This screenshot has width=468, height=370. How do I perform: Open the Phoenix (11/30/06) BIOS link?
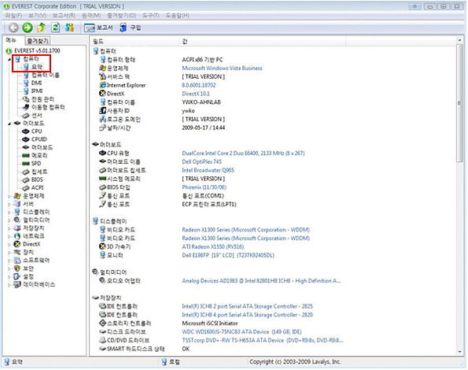[205, 187]
